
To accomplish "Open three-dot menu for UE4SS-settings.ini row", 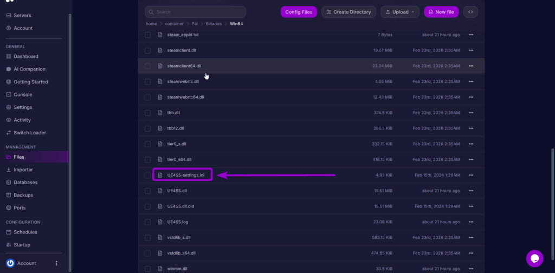I will [x=471, y=175].
